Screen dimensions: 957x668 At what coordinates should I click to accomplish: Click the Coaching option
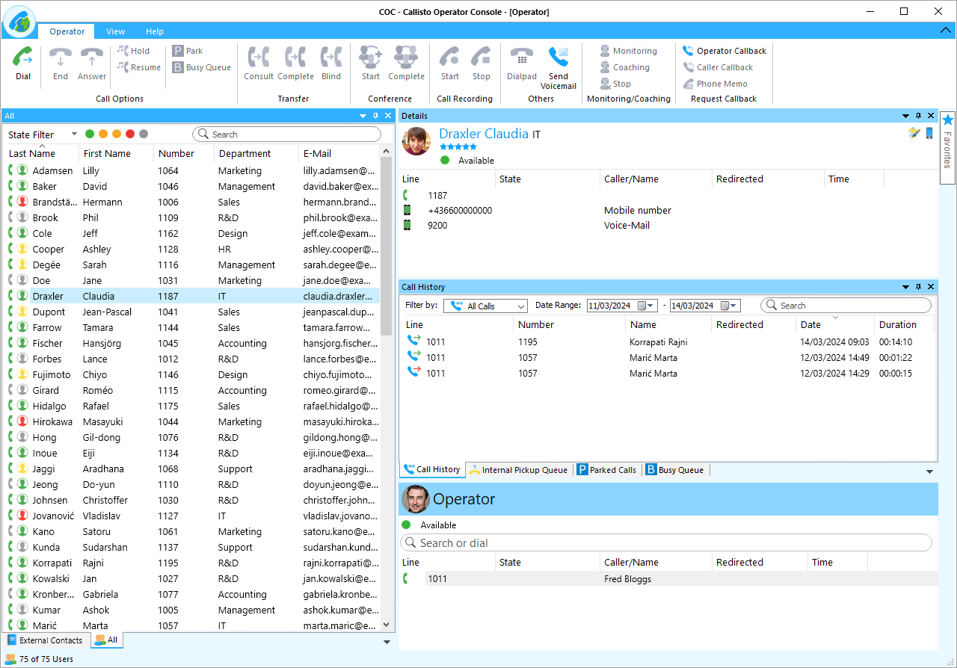click(x=625, y=67)
